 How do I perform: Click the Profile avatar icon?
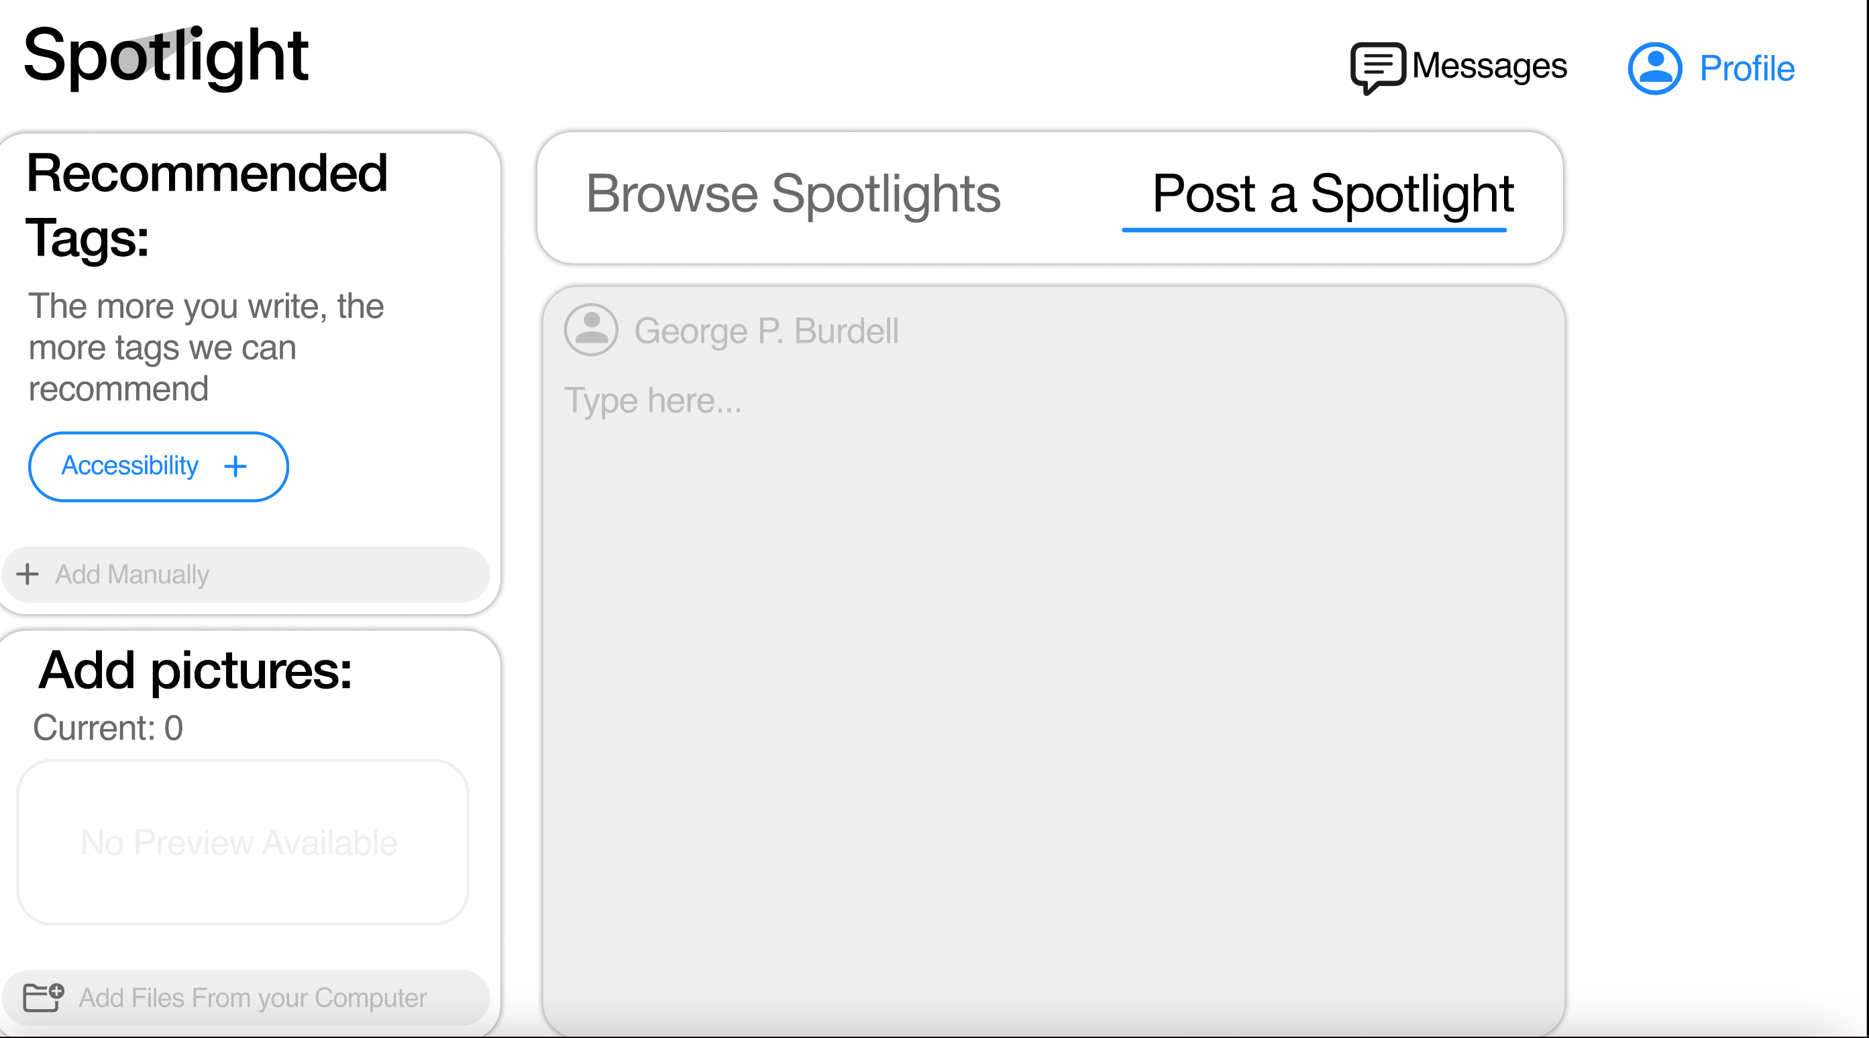(1656, 68)
